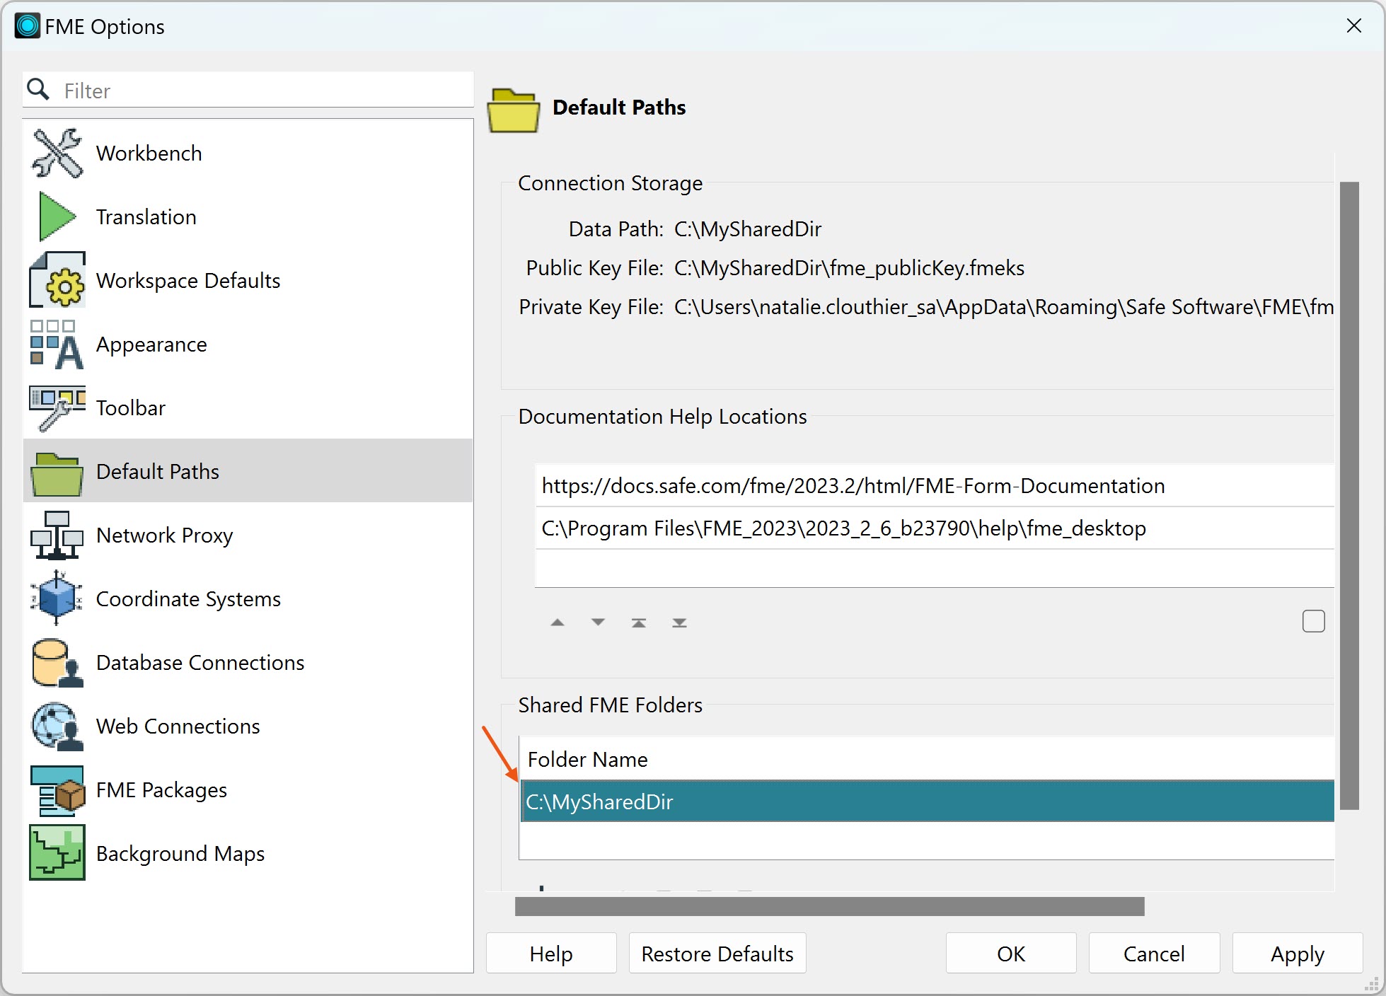Toggle checkbox in Documentation Help Locations
Image resolution: width=1386 pixels, height=996 pixels.
click(x=1314, y=621)
